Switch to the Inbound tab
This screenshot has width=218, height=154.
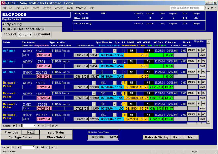[9, 34]
